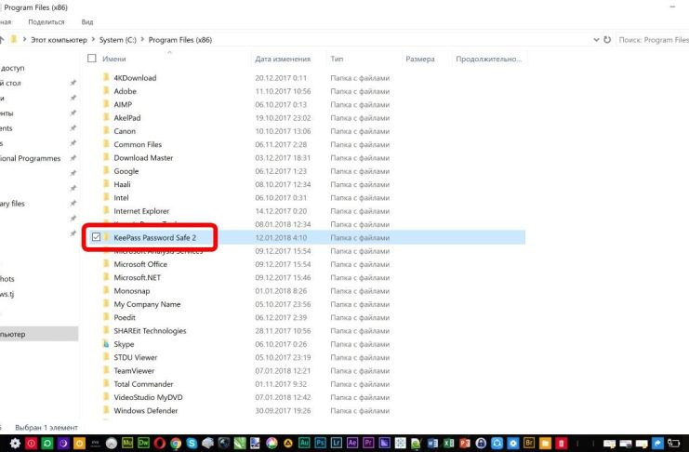This screenshot has width=689, height=452.
Task: Select the Common Files folder
Action: [x=138, y=144]
